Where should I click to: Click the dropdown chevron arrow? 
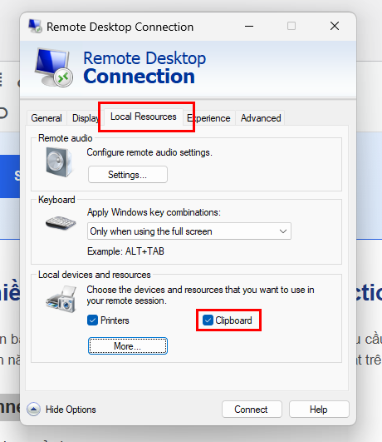[283, 231]
